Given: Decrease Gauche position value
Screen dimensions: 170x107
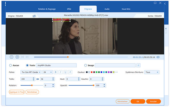Looking at the screenshot, I should tap(102, 80).
